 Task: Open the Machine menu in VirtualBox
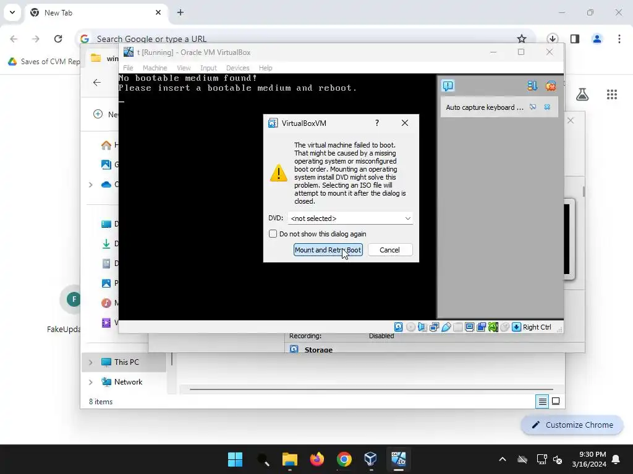(x=155, y=68)
